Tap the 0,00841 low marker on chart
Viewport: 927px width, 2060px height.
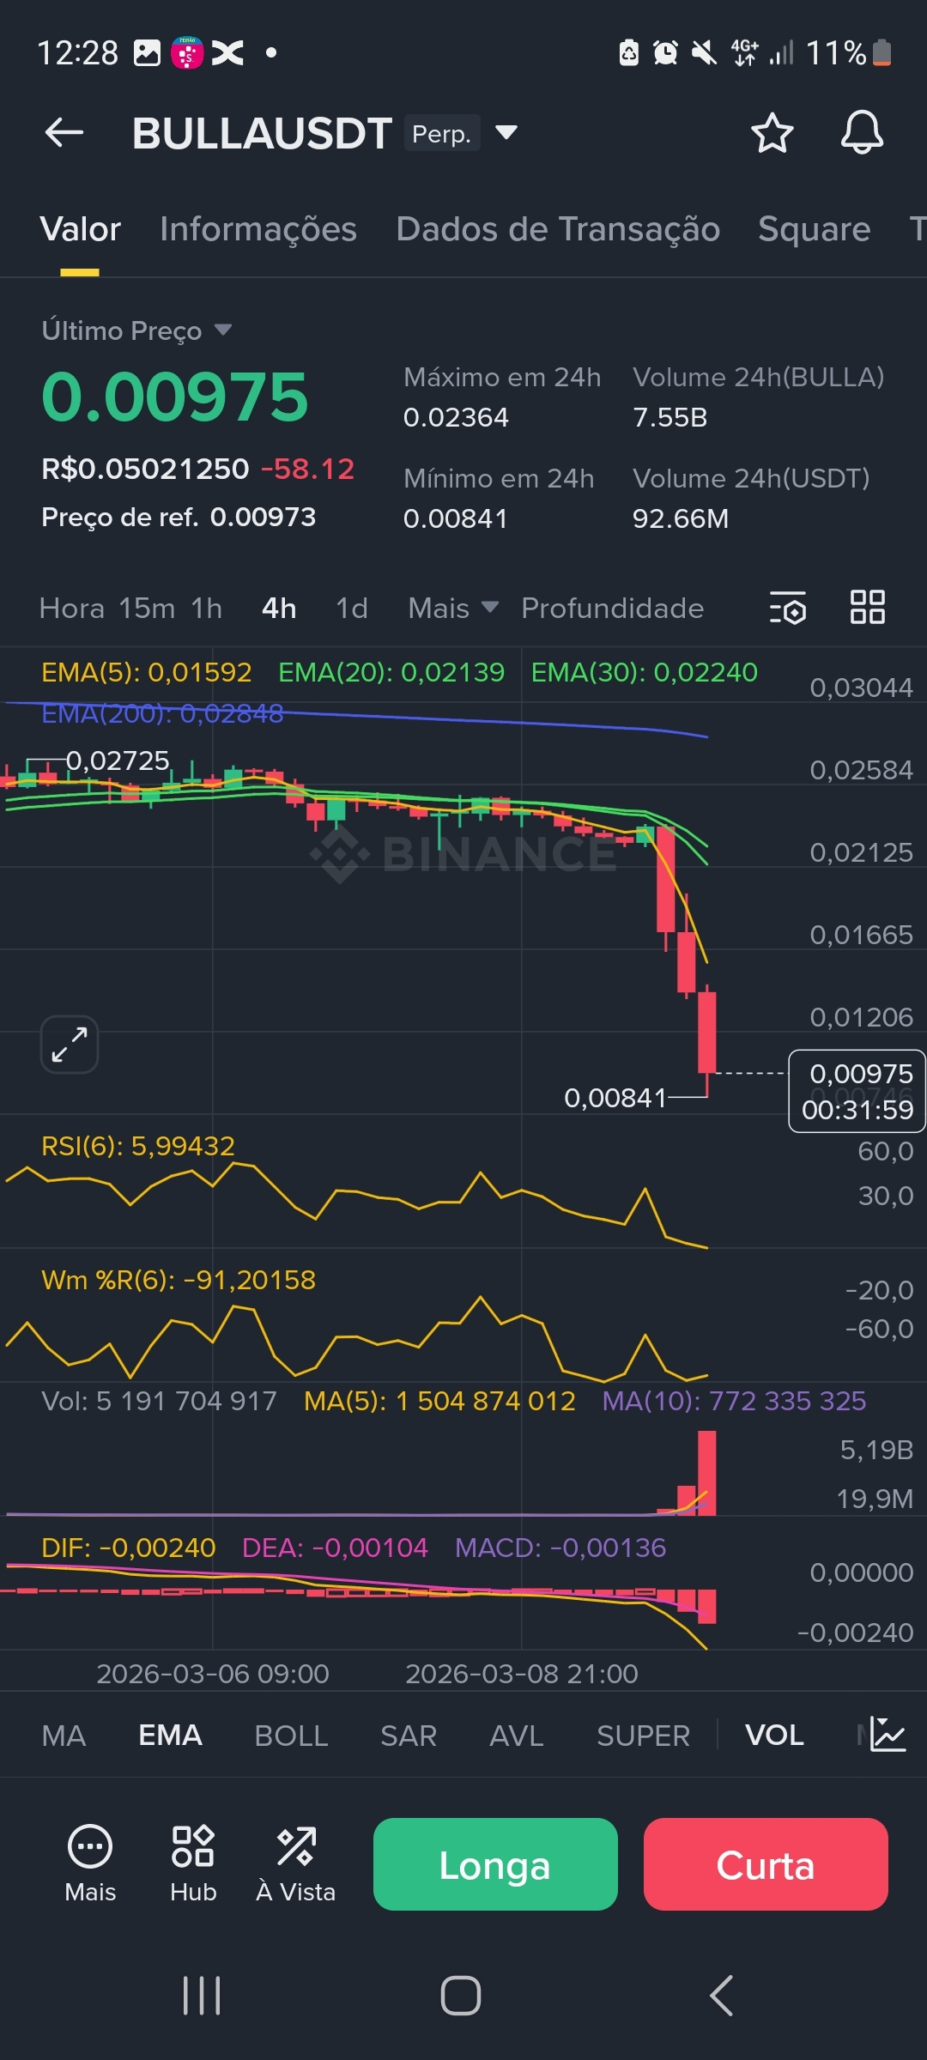(615, 1098)
